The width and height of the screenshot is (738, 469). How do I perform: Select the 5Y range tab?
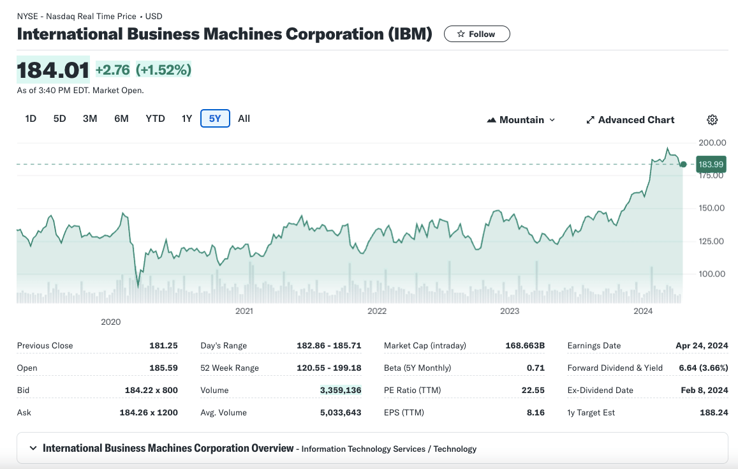coord(215,119)
